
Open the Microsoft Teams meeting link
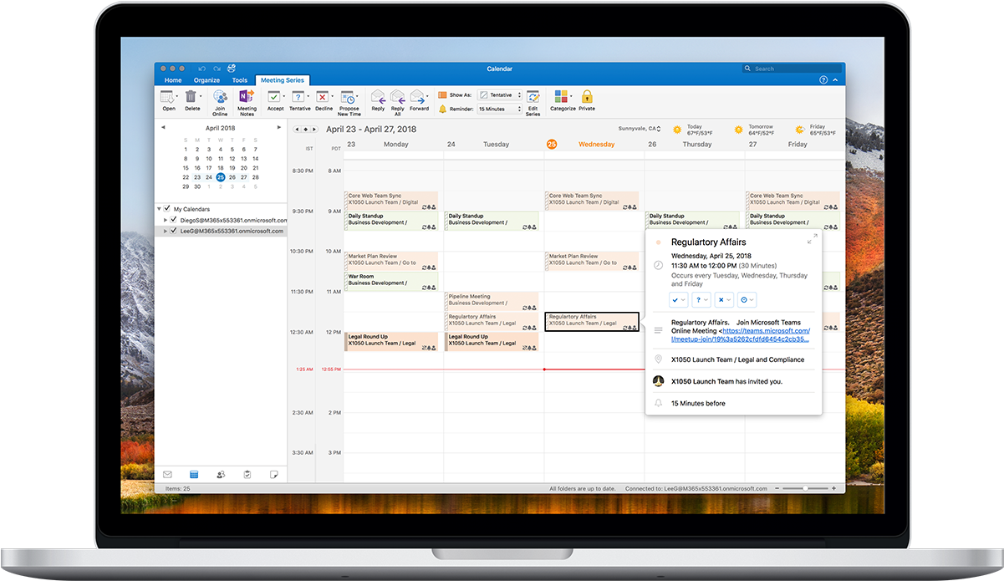[x=767, y=331]
